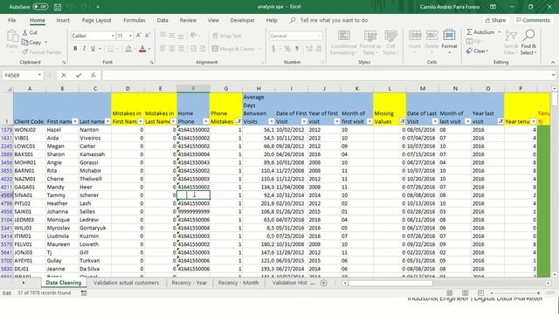Switch to the Developer tab
The width and height of the screenshot is (559, 314).
click(243, 20)
